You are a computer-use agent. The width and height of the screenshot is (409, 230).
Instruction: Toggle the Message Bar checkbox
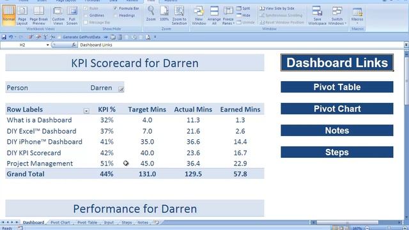(86, 22)
